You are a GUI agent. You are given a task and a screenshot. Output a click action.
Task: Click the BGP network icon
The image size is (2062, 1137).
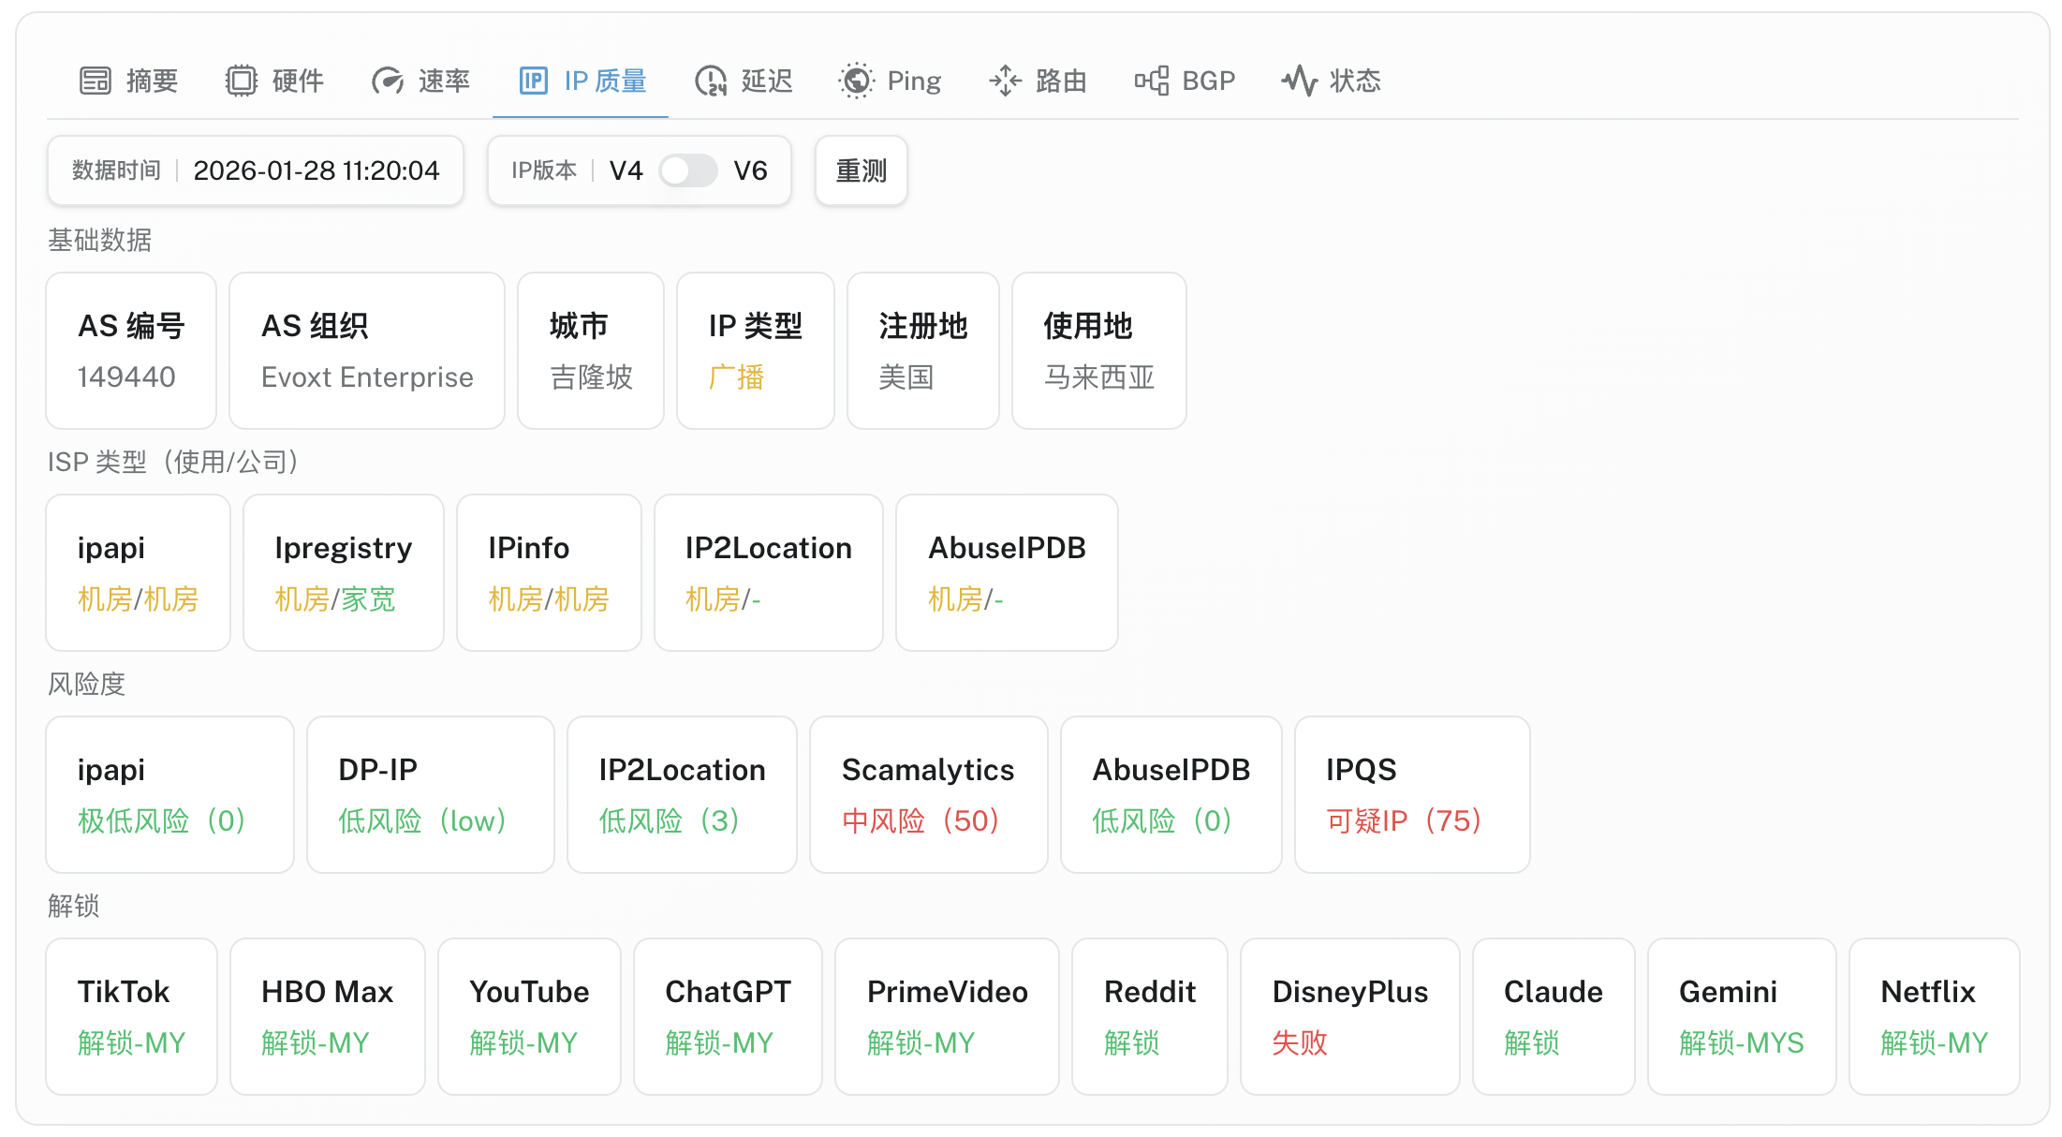click(x=1152, y=81)
